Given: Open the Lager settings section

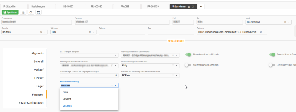Looking at the screenshot, I should (x=40, y=86).
